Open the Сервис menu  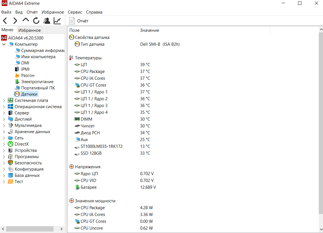click(x=75, y=12)
